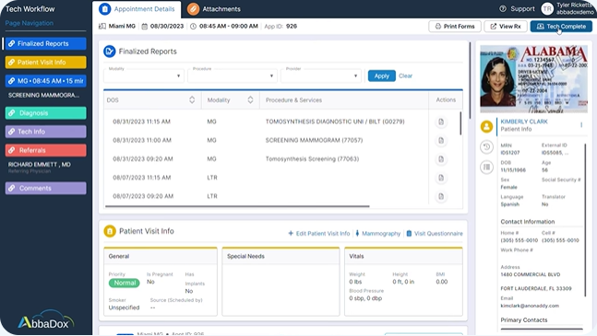Click the Tech Complete button

click(x=561, y=26)
